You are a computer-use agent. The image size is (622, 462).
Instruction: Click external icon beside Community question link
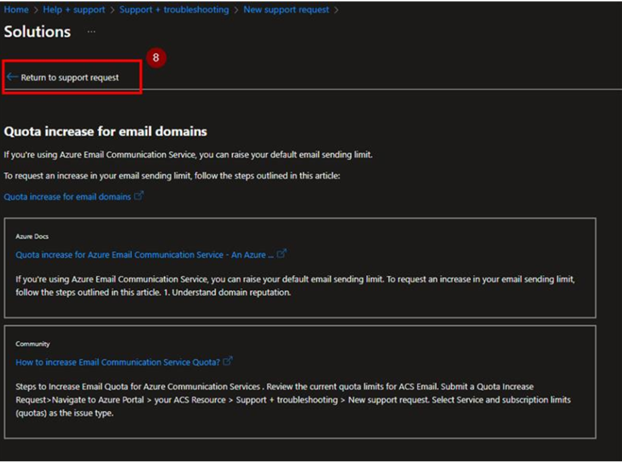(227, 361)
